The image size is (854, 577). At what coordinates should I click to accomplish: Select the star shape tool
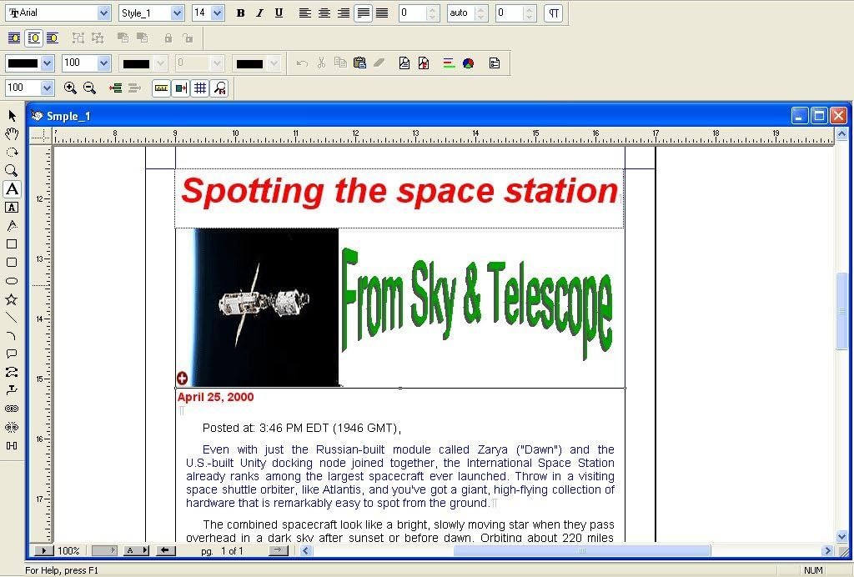12,299
